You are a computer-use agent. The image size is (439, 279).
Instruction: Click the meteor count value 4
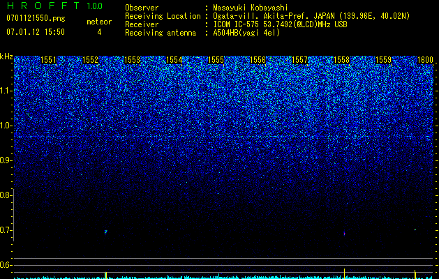pos(99,32)
